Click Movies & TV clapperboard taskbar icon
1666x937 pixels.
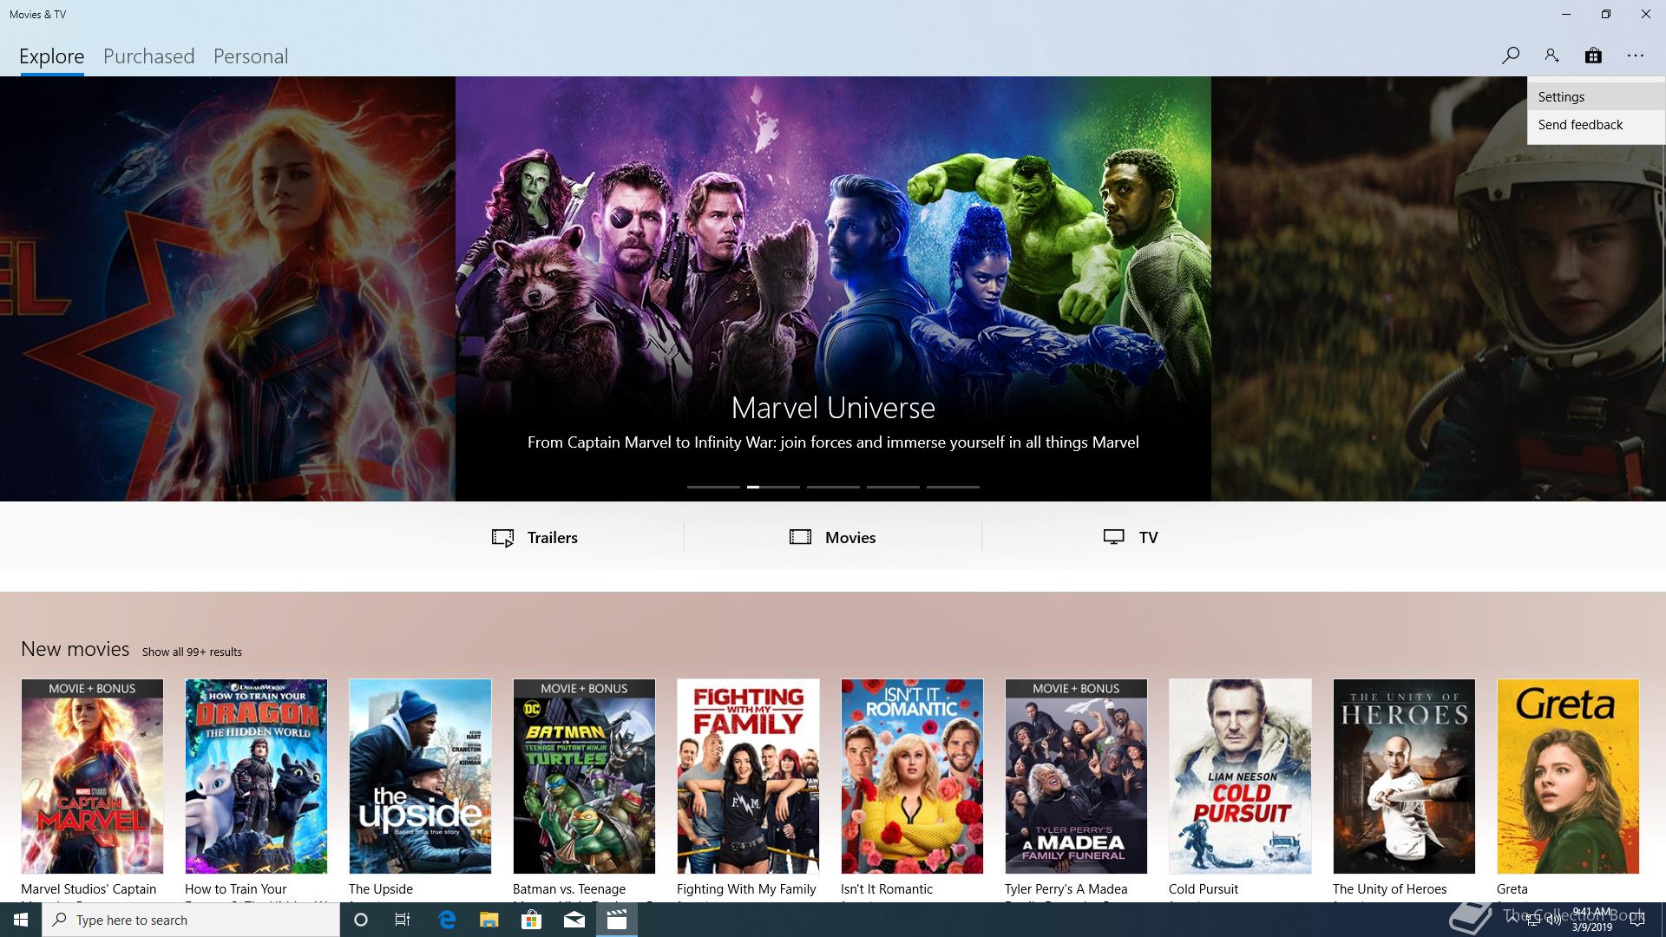[617, 920]
